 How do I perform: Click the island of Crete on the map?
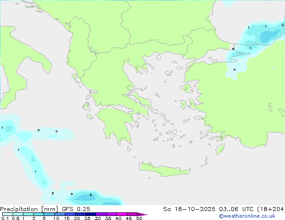pyautogui.click(x=165, y=170)
